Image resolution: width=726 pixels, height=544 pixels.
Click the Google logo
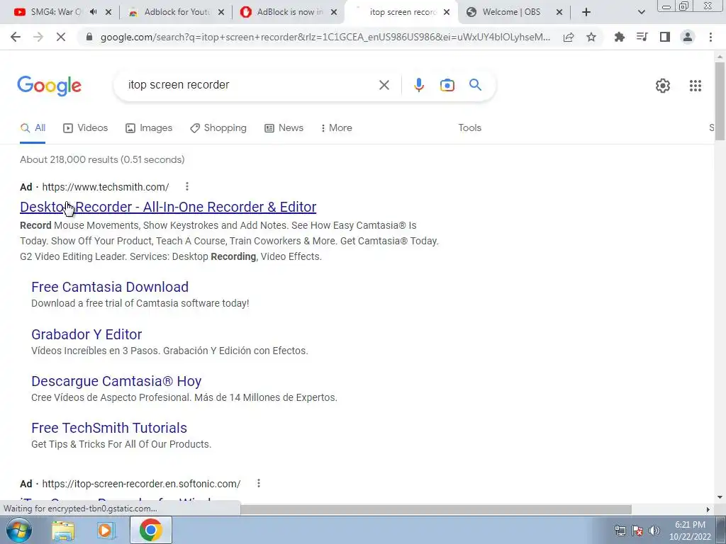pos(49,86)
